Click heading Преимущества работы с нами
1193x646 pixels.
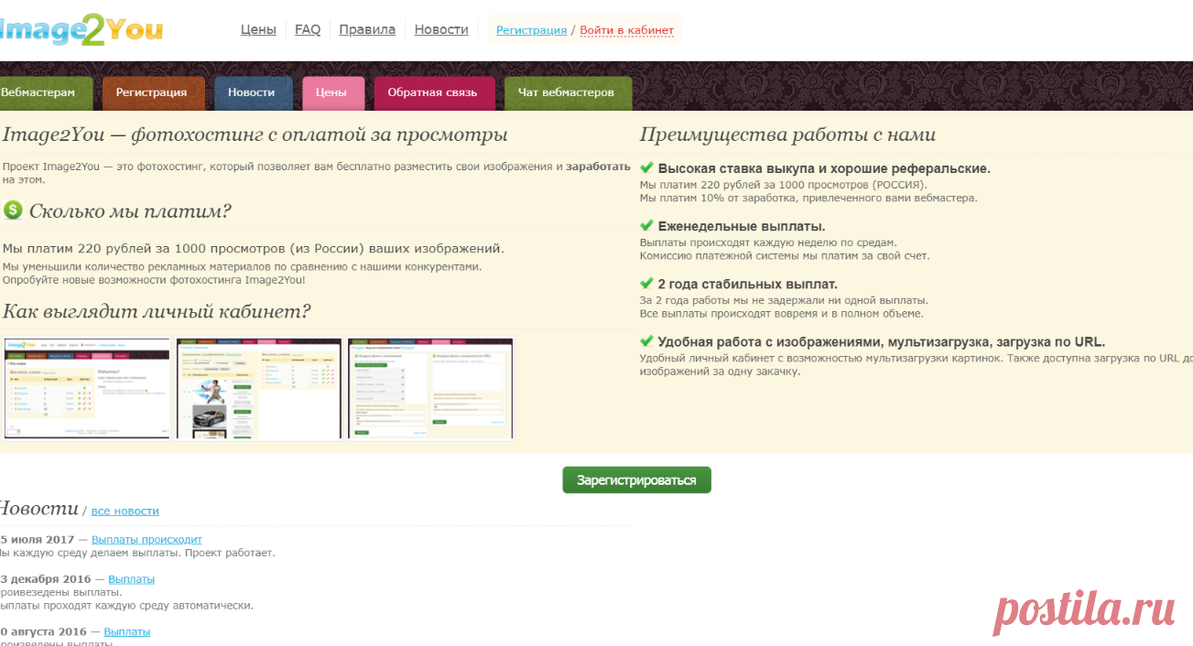(x=787, y=135)
